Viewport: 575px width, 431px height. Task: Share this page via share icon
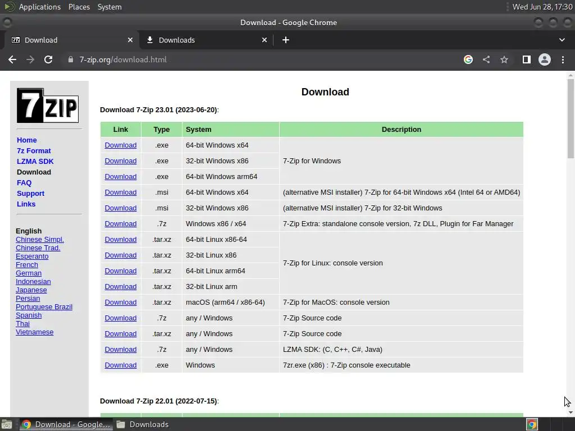pos(486,59)
